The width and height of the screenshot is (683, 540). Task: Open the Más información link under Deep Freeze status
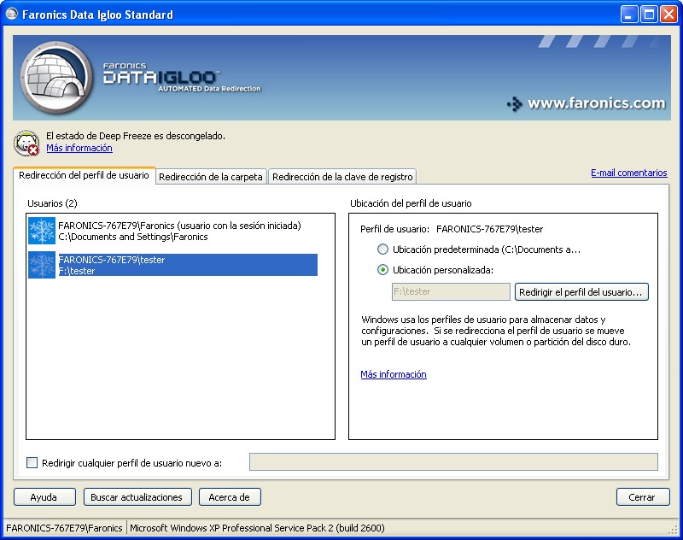(79, 148)
